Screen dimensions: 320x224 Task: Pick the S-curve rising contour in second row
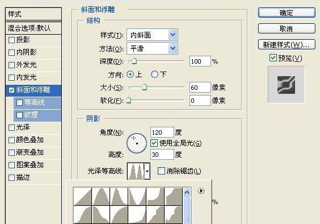(x=82, y=215)
